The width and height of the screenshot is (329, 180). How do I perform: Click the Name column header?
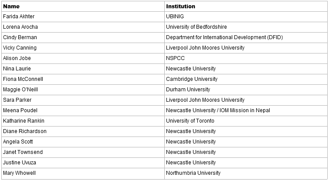click(x=11, y=7)
